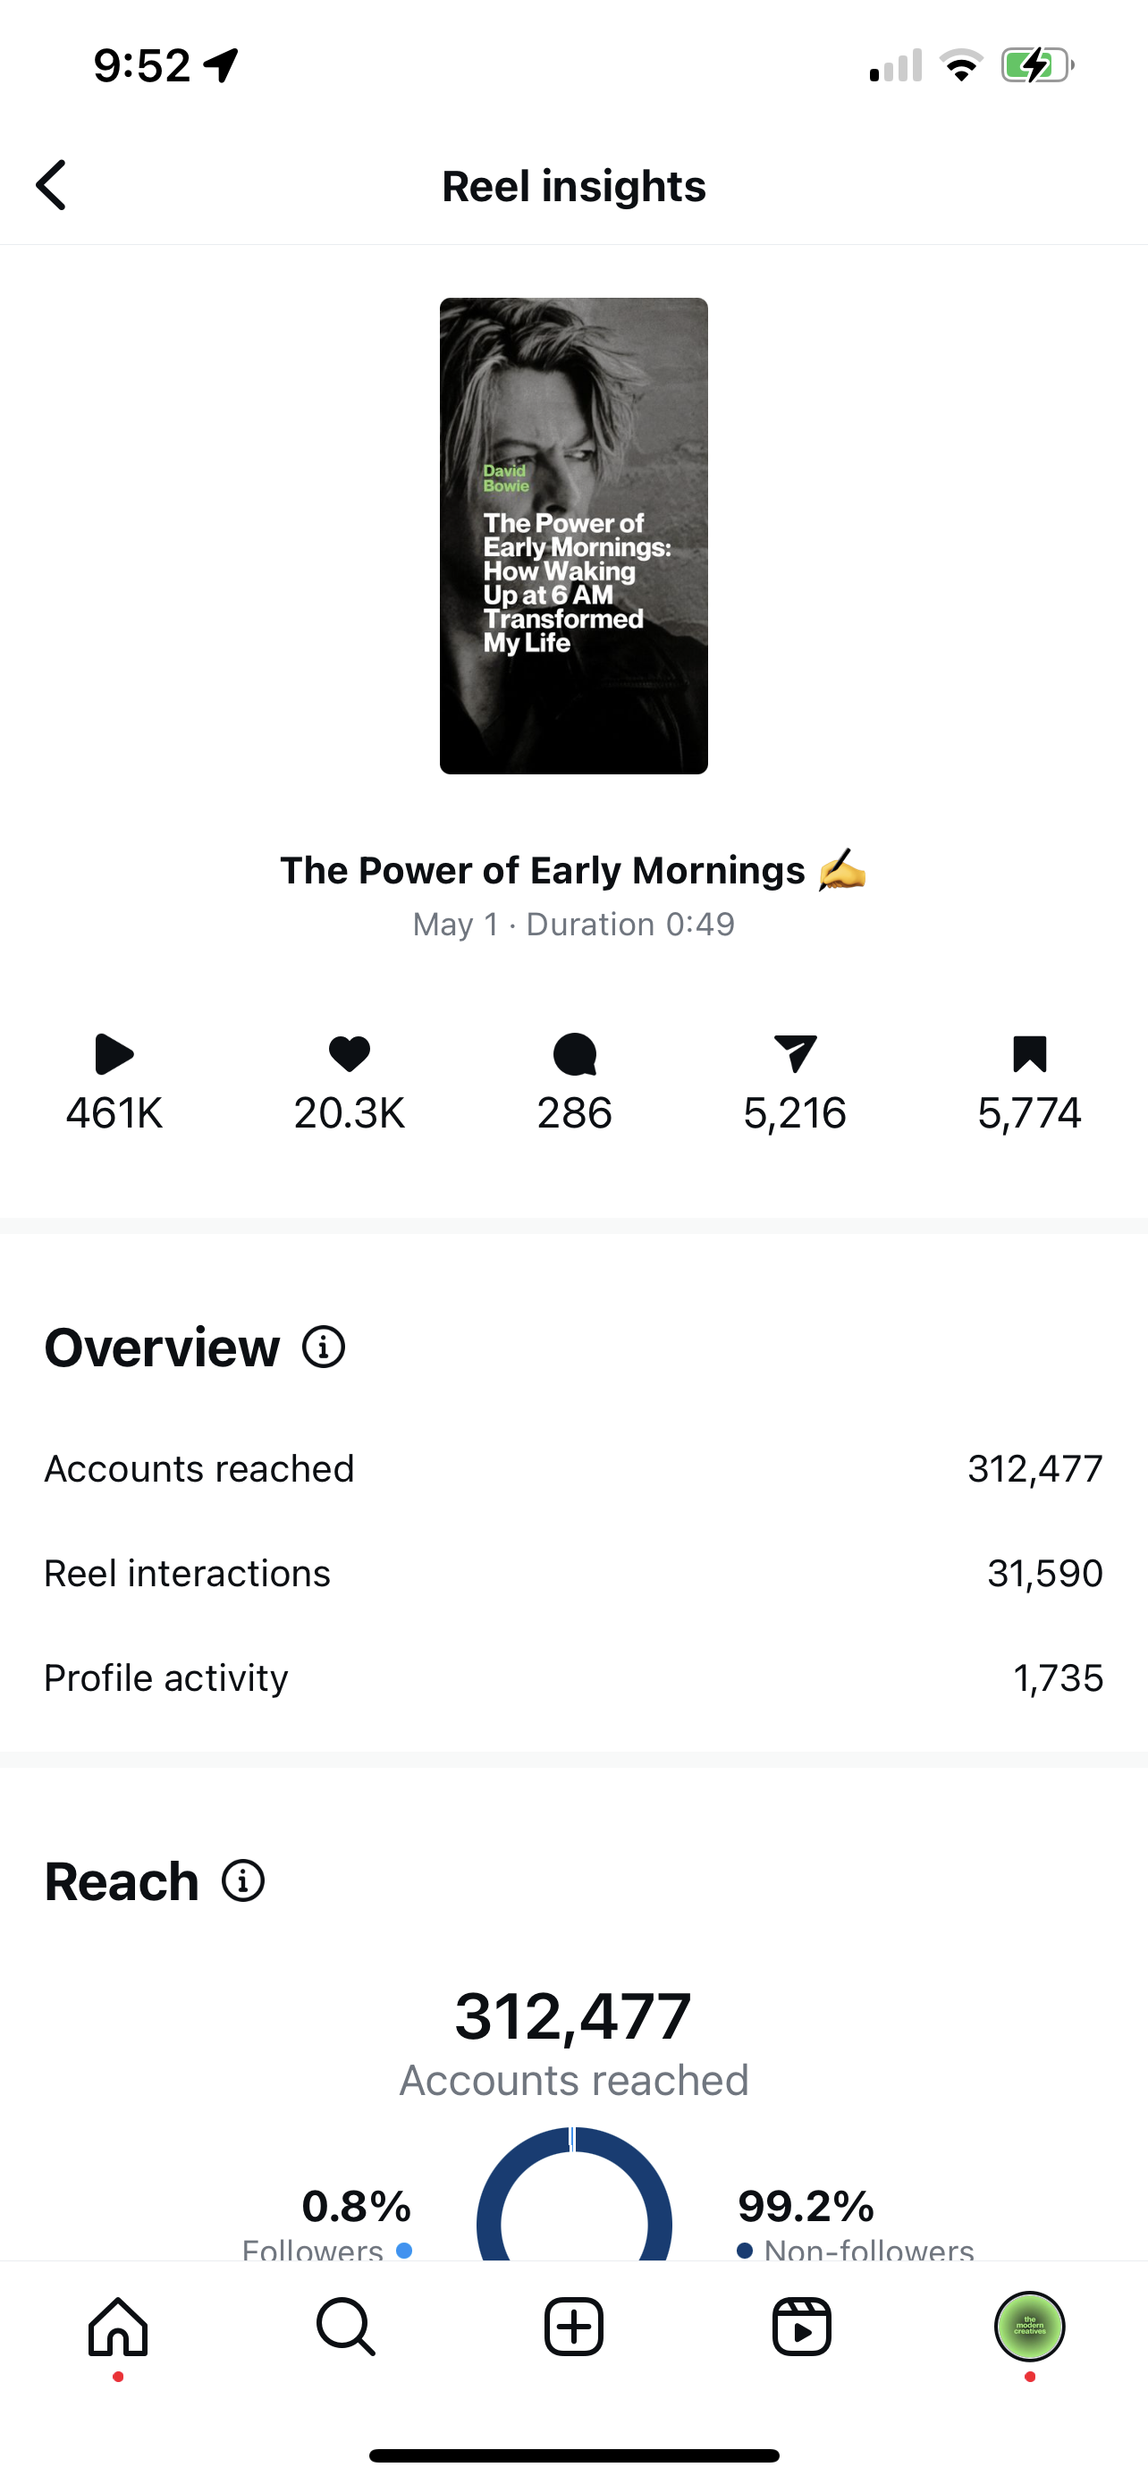Open the Reels tab
The image size is (1148, 2484).
[x=801, y=2327]
